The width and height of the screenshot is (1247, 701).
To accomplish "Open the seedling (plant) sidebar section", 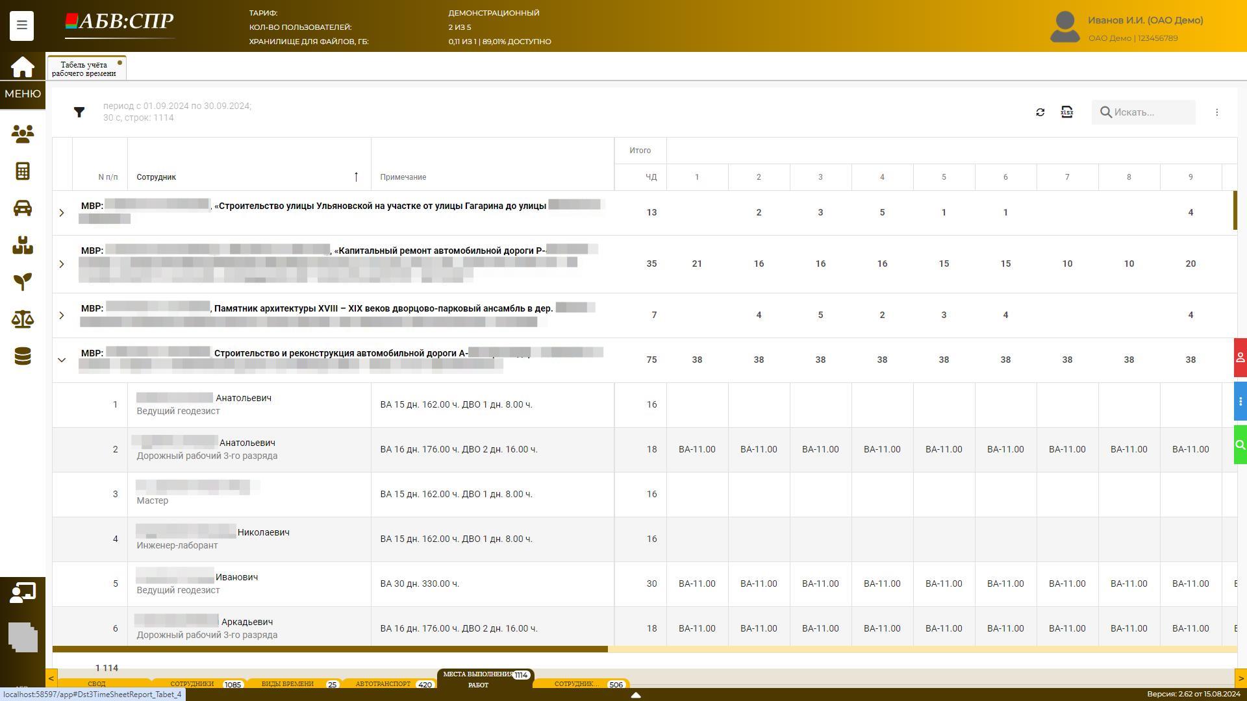I will 23,282.
